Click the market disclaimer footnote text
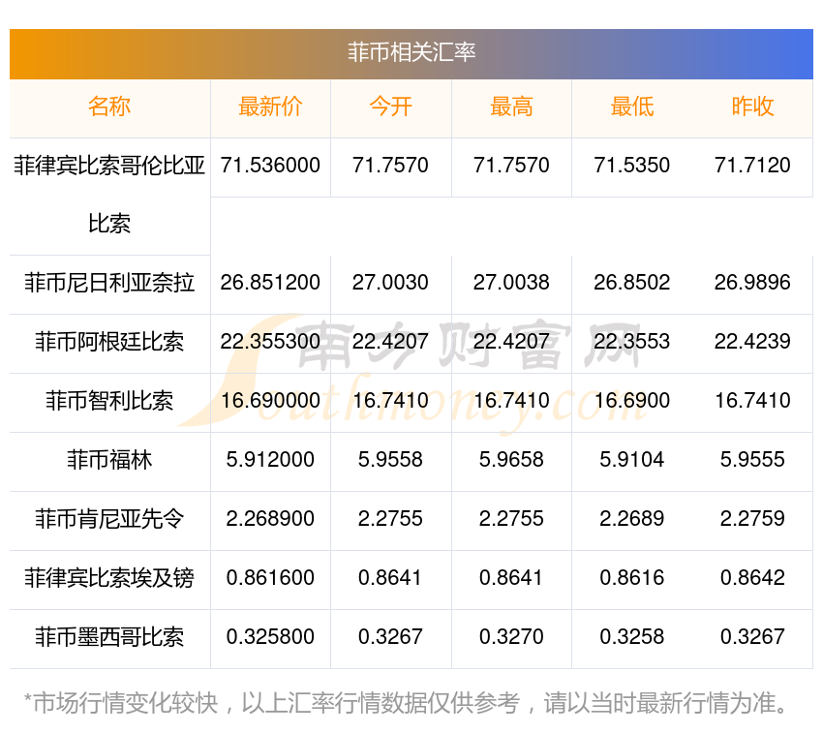 pos(406,704)
